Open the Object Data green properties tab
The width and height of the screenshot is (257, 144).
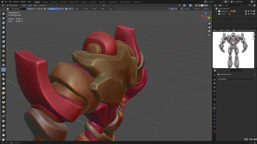214,123
